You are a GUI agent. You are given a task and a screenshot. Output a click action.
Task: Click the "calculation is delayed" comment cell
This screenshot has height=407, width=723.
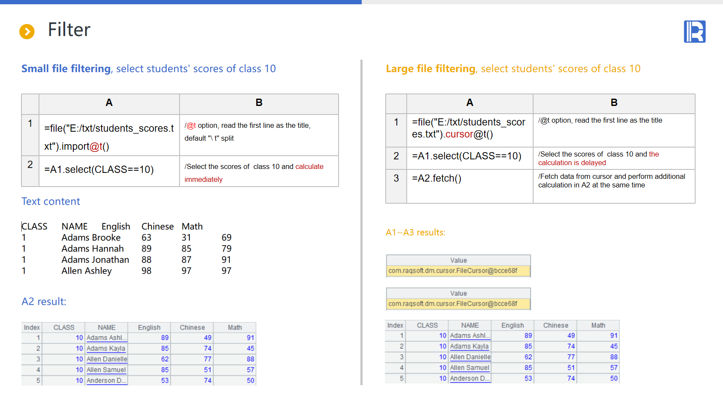point(613,158)
